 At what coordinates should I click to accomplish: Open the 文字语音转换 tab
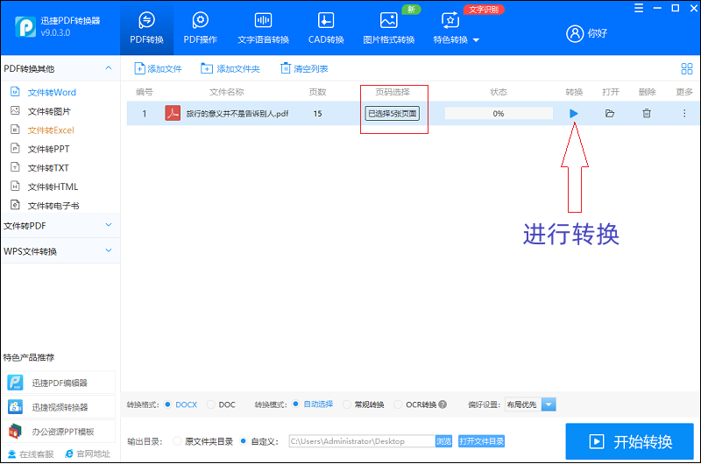click(264, 28)
